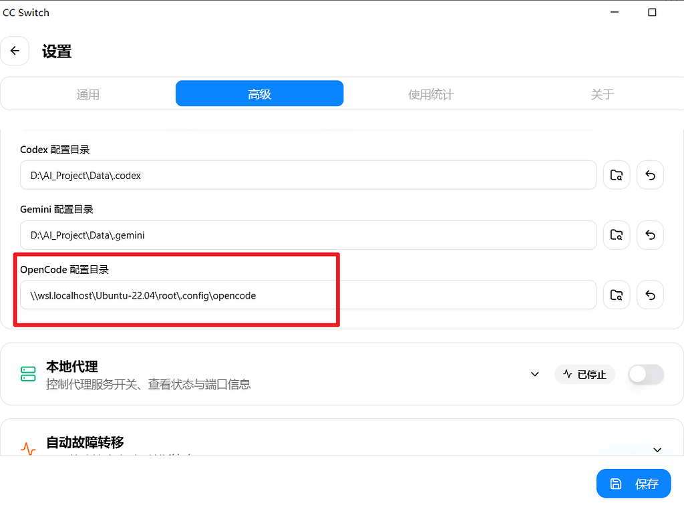Image resolution: width=684 pixels, height=511 pixels.
Task: Select the 高级 tab
Action: click(x=260, y=94)
